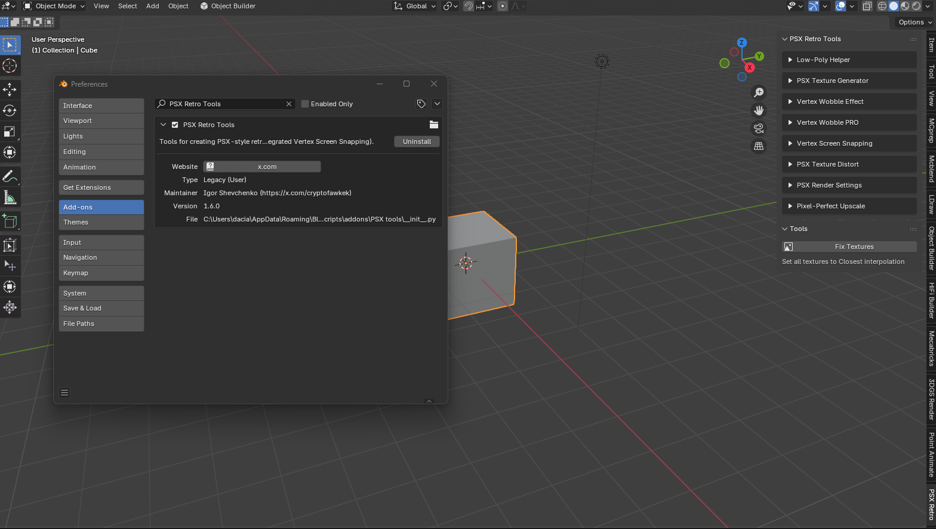The height and width of the screenshot is (529, 936).
Task: Collapse the Tools sidebar panel
Action: point(785,229)
